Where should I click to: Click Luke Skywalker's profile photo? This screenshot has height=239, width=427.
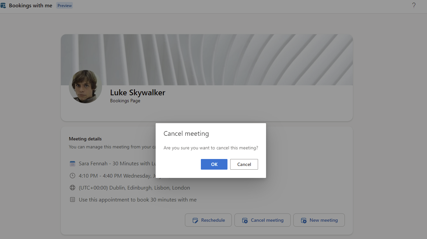point(85,87)
